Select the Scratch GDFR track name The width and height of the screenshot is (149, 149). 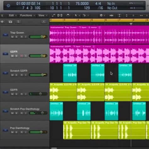click(19, 71)
